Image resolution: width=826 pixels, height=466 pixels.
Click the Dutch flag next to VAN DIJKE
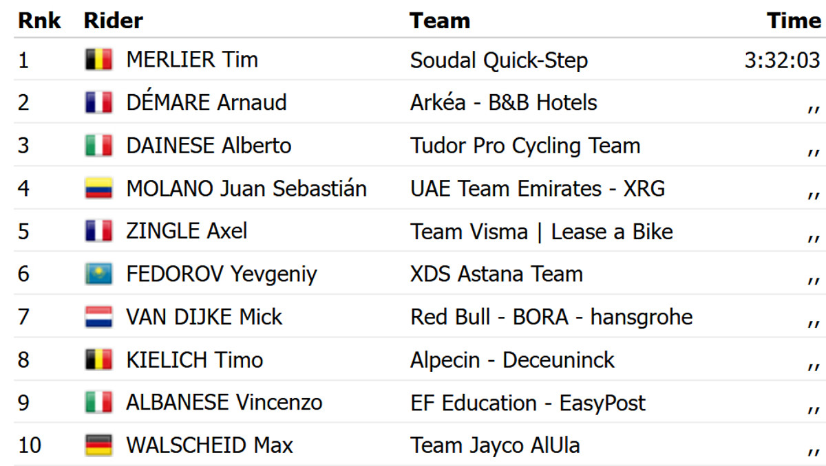pyautogui.click(x=98, y=317)
